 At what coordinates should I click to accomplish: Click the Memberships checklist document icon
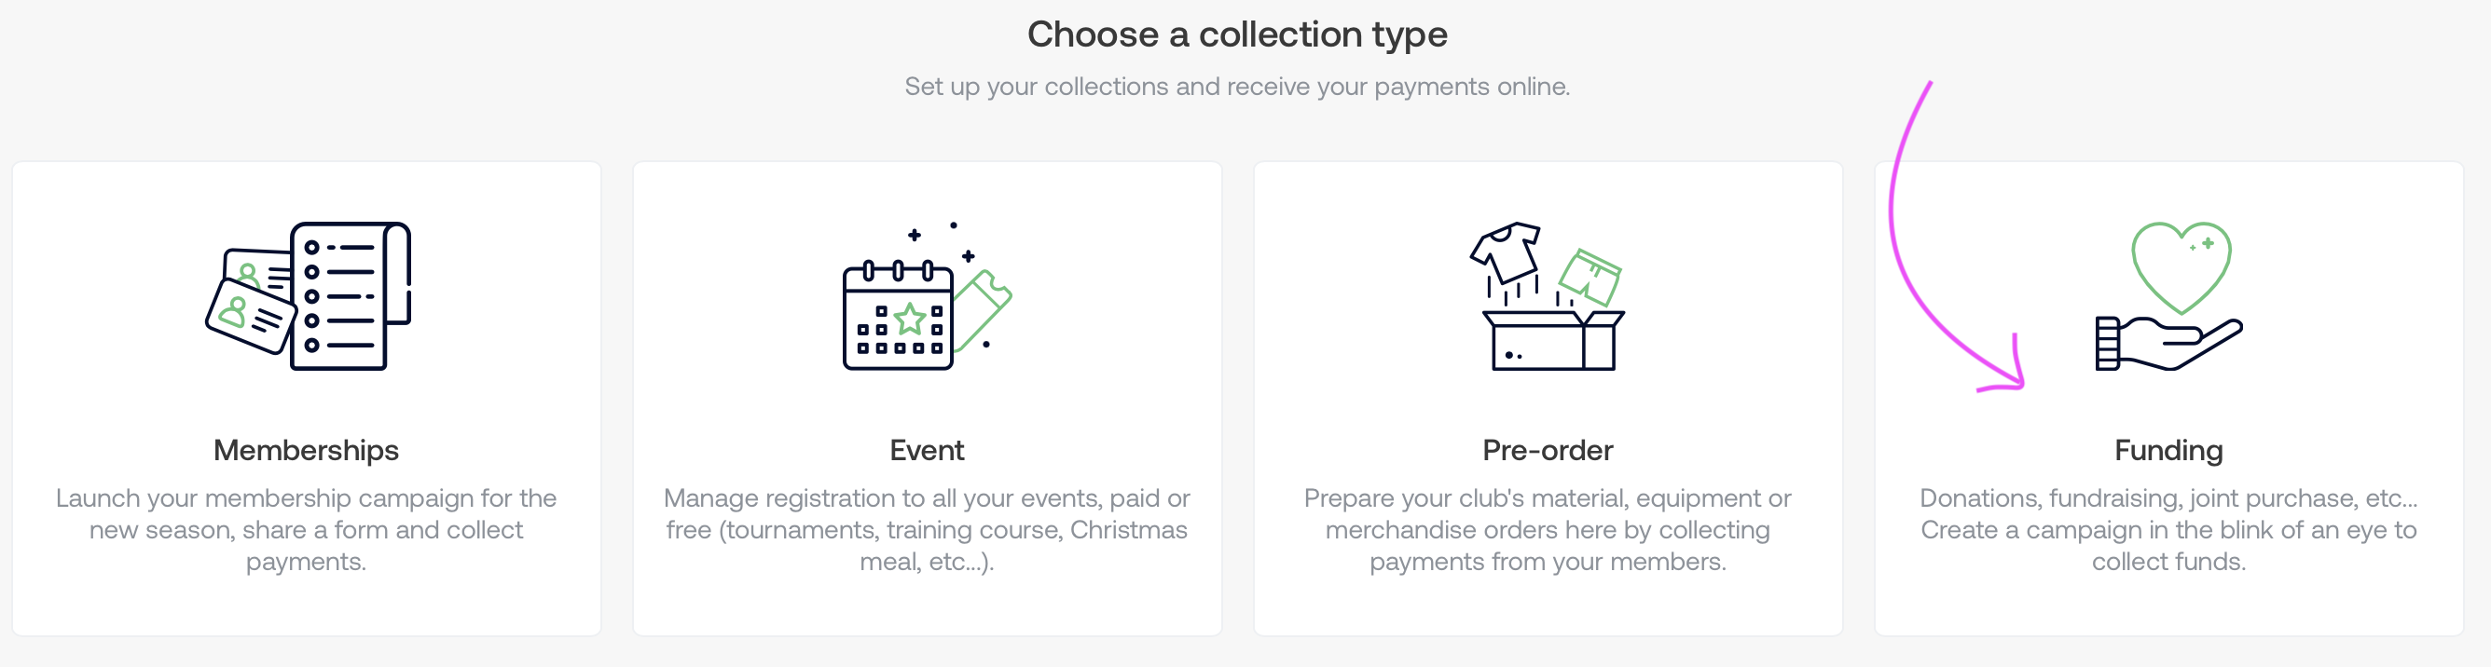[x=350, y=296]
